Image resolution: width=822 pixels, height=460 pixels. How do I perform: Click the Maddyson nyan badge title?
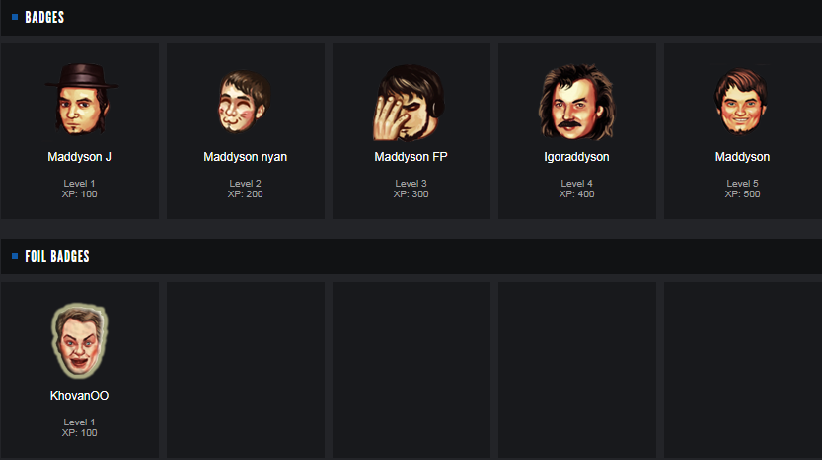coord(245,157)
